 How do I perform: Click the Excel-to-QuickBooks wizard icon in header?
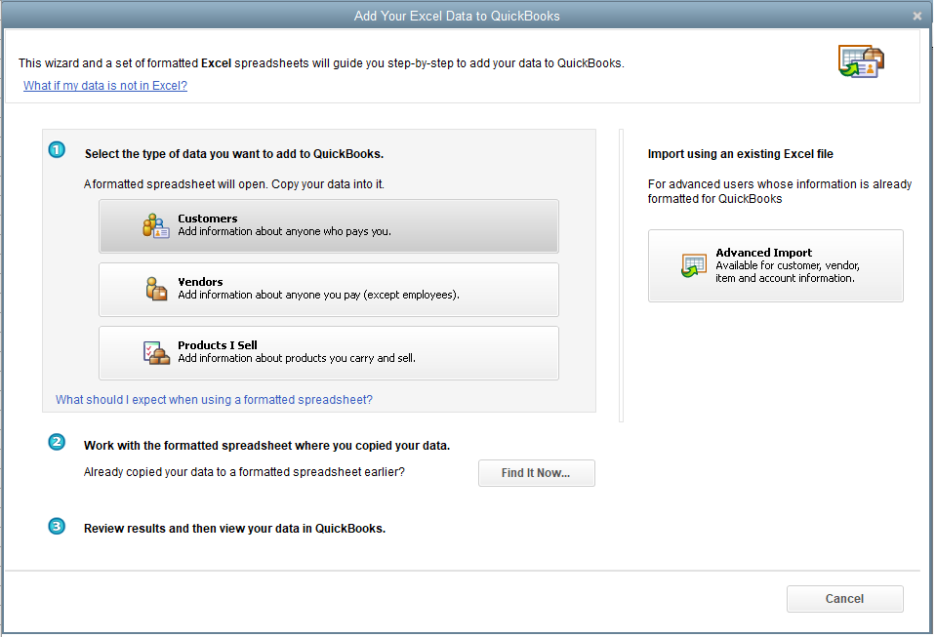click(x=860, y=61)
